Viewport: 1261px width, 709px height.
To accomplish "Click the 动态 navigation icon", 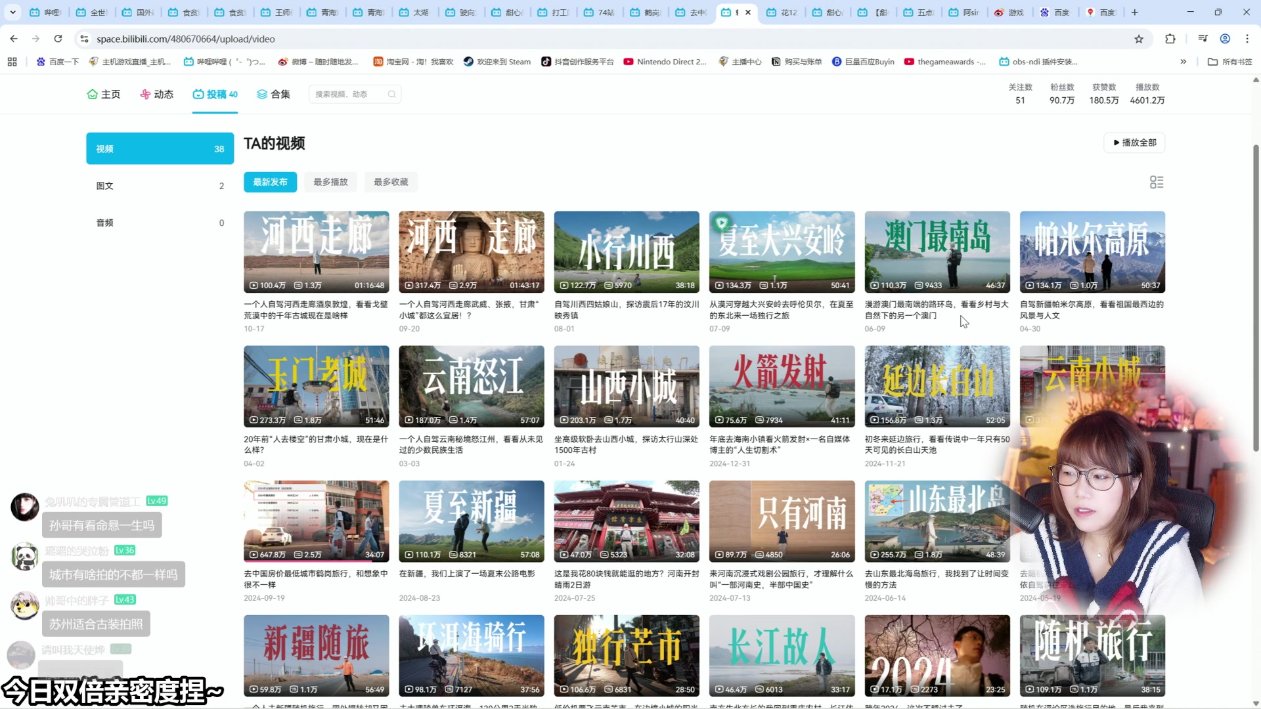I will (145, 94).
